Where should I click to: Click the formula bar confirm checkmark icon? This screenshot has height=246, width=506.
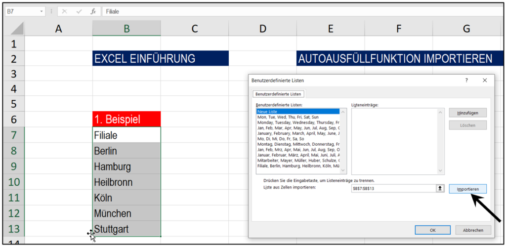coord(79,11)
